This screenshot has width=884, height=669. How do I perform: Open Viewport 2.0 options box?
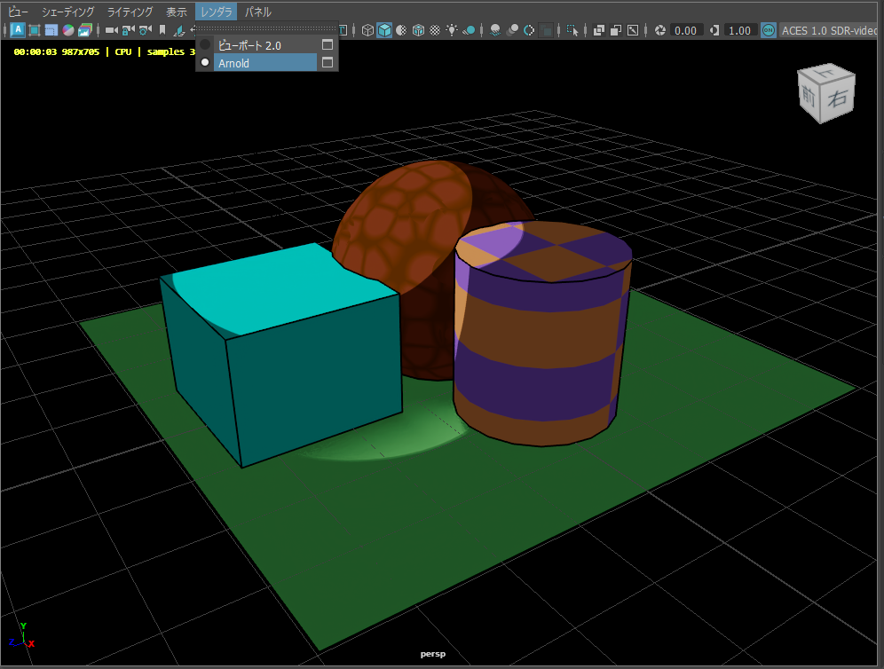tap(328, 44)
